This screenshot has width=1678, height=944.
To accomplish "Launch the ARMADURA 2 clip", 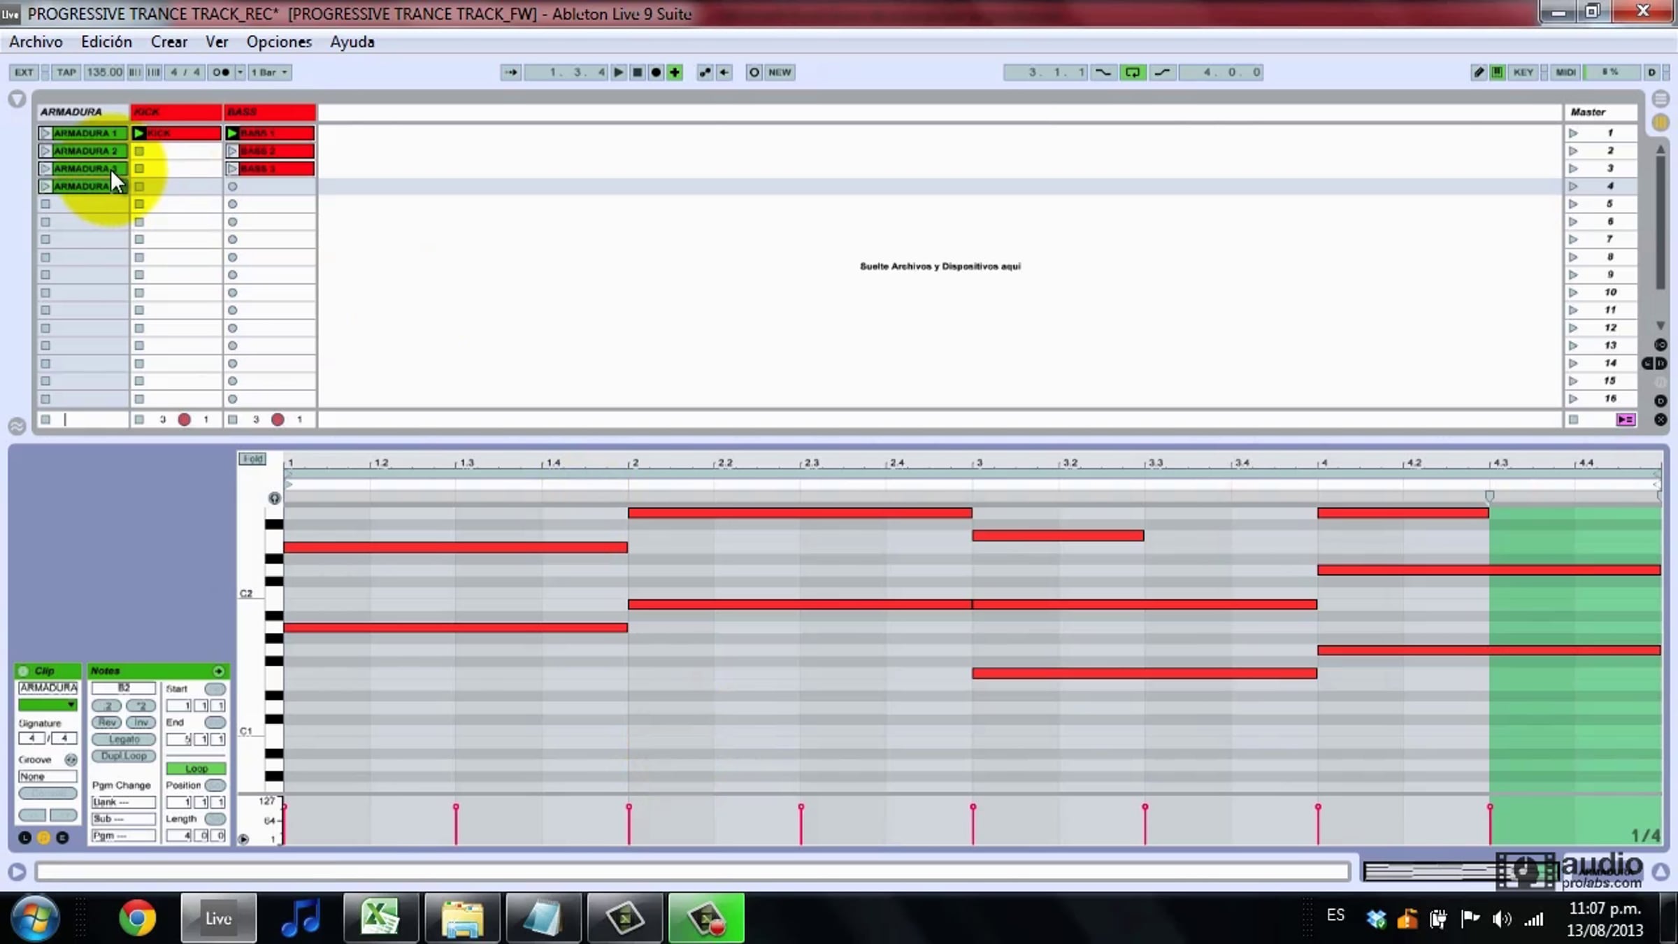I will (45, 151).
